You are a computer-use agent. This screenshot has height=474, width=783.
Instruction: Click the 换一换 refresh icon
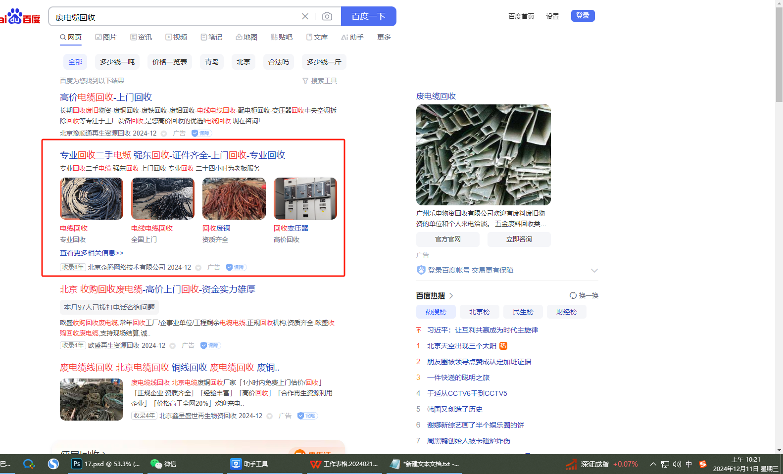(x=573, y=295)
